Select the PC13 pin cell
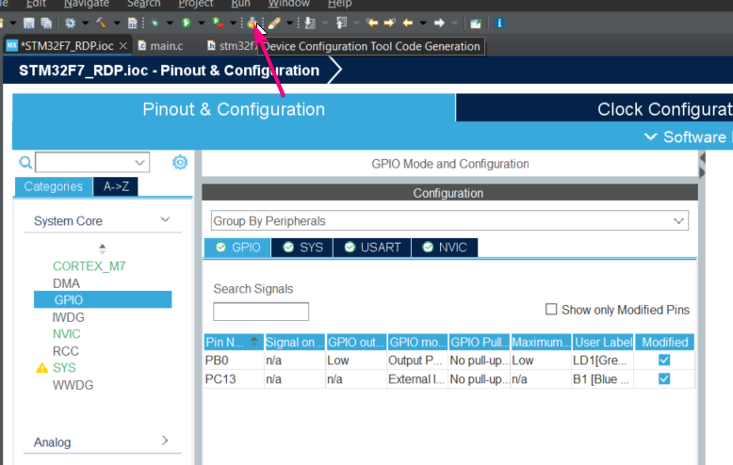The width and height of the screenshot is (733, 465). click(x=234, y=379)
